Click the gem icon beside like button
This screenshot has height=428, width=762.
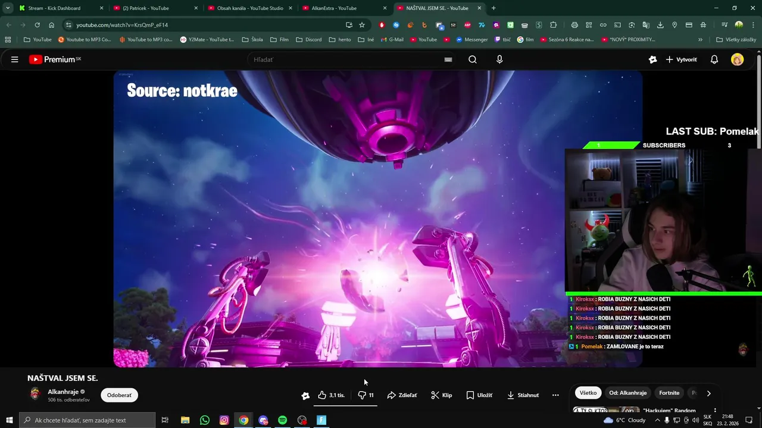click(x=305, y=395)
